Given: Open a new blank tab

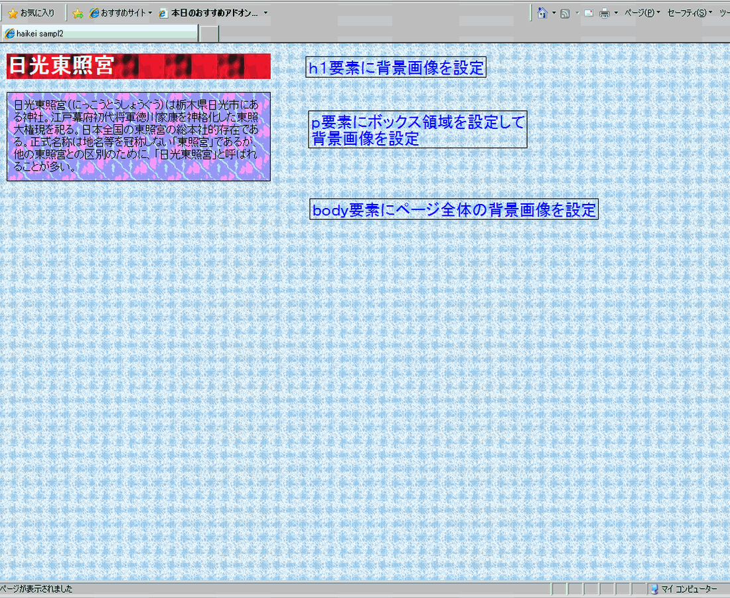Looking at the screenshot, I should pos(208,34).
